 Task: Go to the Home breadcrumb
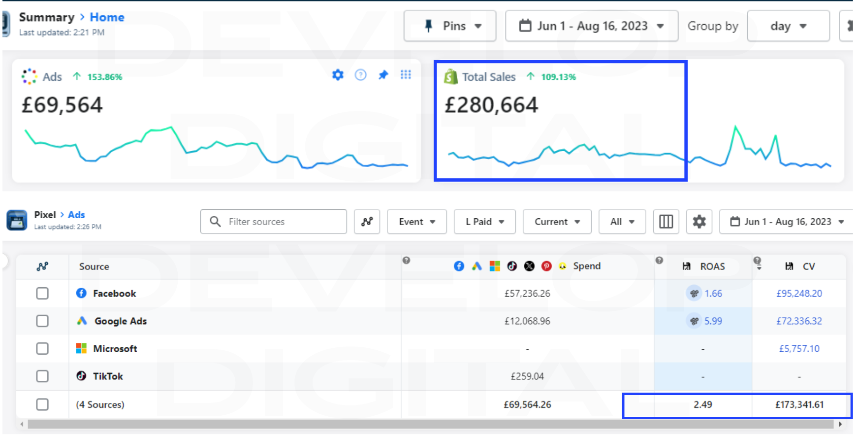click(x=107, y=17)
